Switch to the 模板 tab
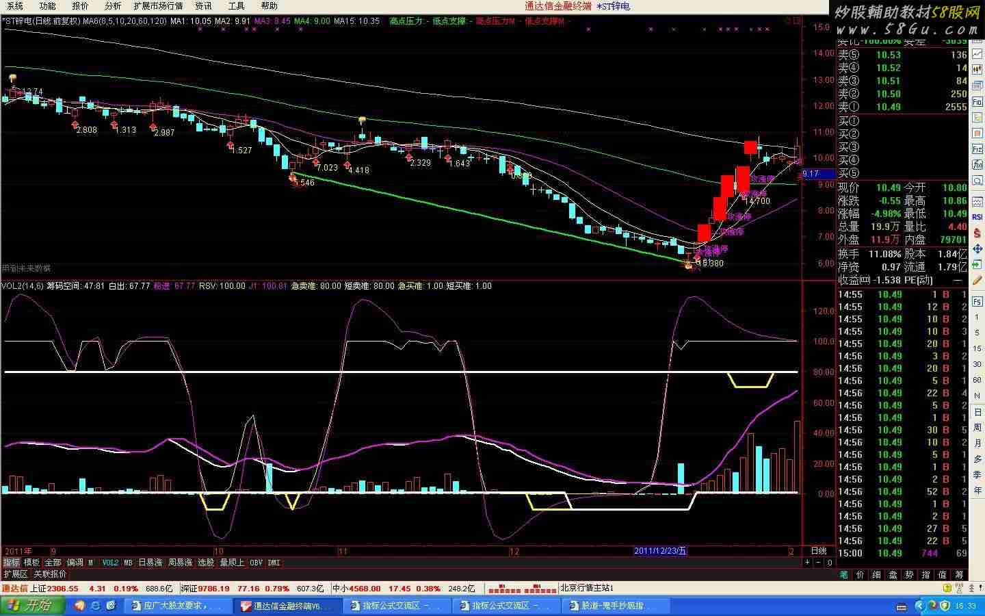Image resolution: width=985 pixels, height=616 pixels. point(31,563)
